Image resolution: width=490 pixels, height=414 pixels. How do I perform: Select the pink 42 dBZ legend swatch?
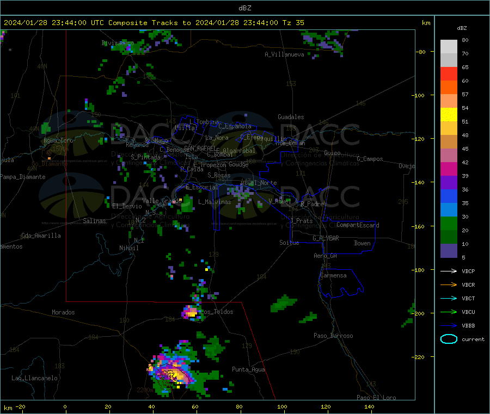(x=449, y=156)
